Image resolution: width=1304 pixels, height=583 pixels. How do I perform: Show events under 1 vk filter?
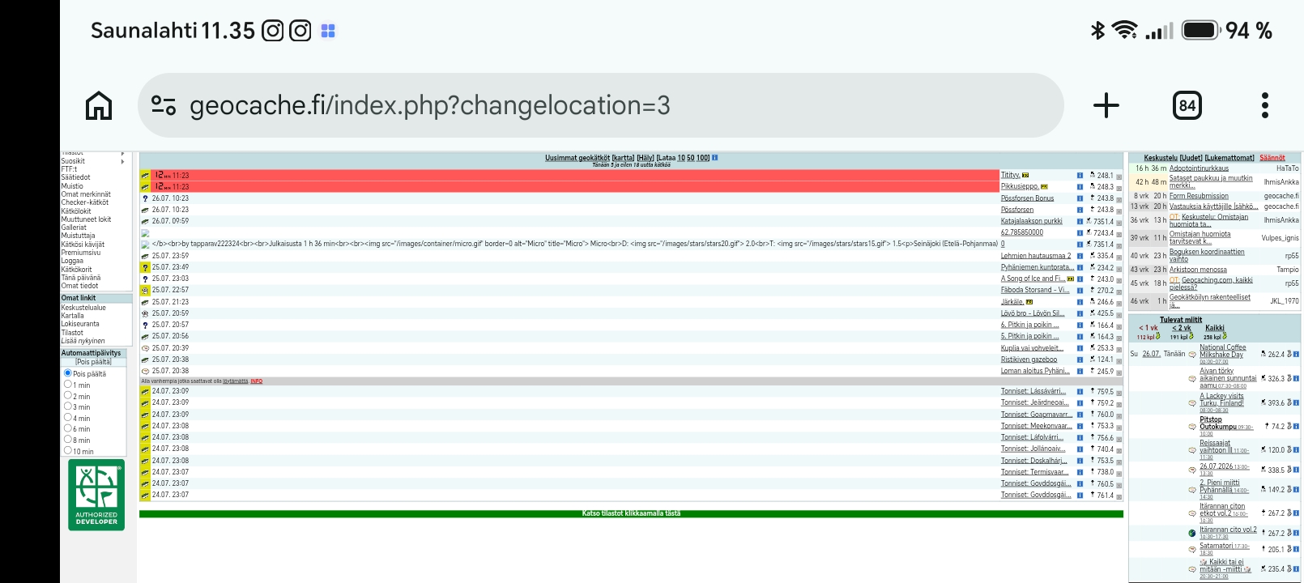point(1148,328)
